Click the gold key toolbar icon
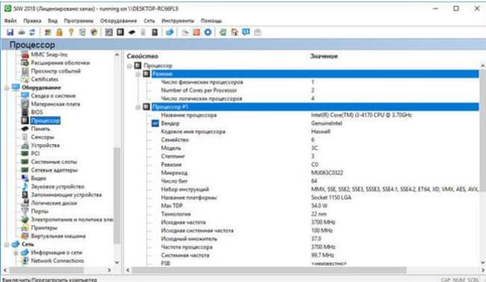The height and width of the screenshot is (282, 486). click(71, 32)
